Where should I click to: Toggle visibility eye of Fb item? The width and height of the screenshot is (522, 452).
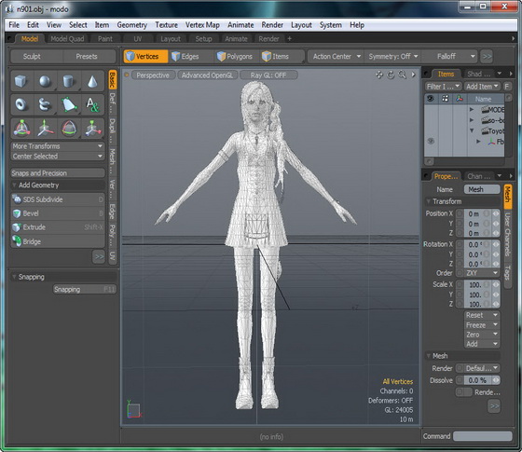431,141
